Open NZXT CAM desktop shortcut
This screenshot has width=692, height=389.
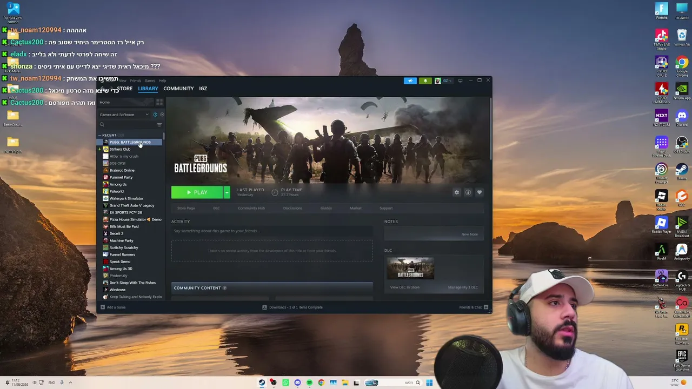tap(662, 117)
